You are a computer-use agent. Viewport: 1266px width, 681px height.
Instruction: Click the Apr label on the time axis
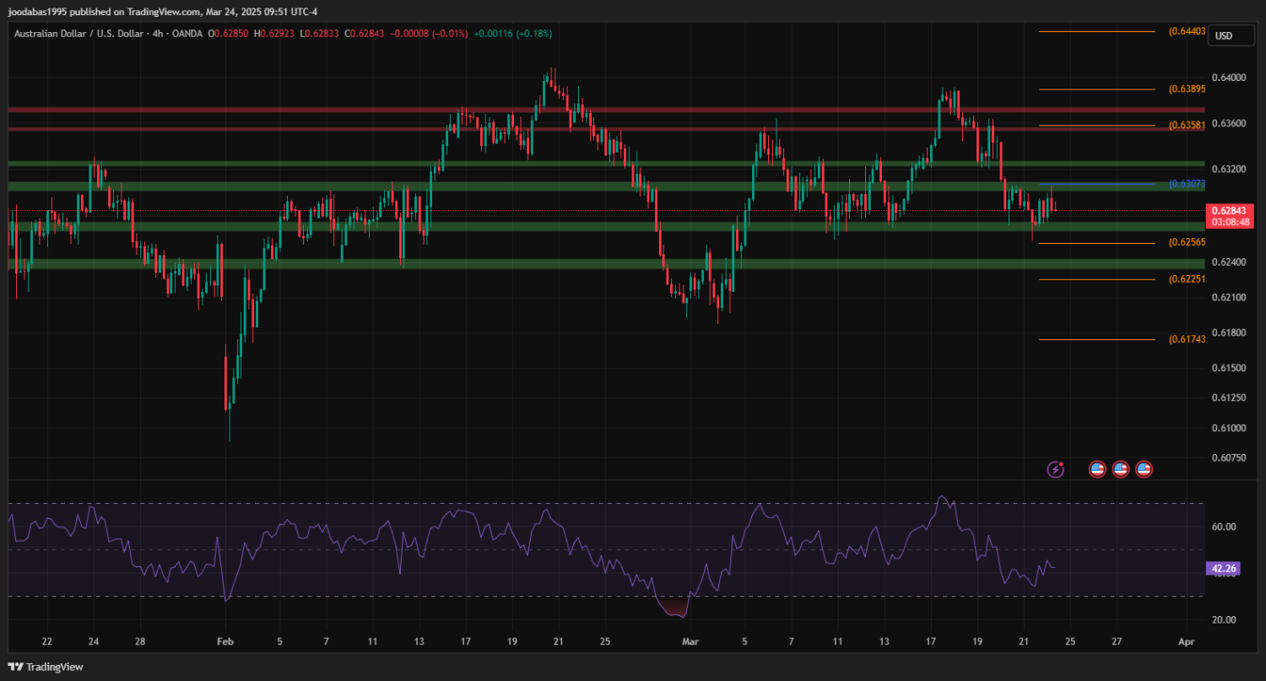1187,642
